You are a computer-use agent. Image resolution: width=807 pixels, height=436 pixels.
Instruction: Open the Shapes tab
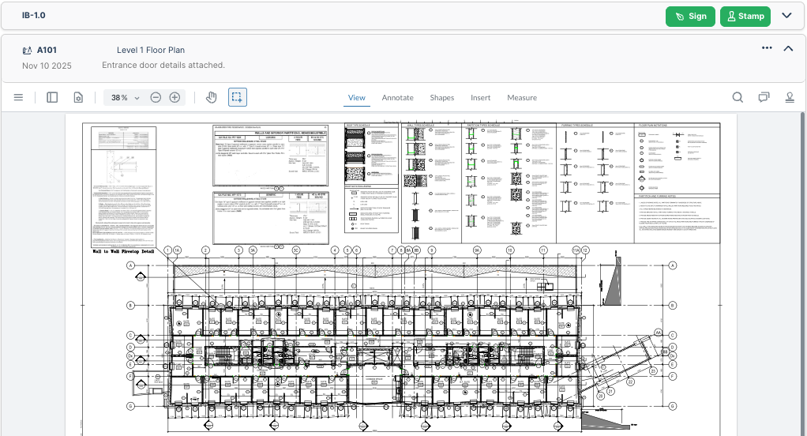[441, 98]
